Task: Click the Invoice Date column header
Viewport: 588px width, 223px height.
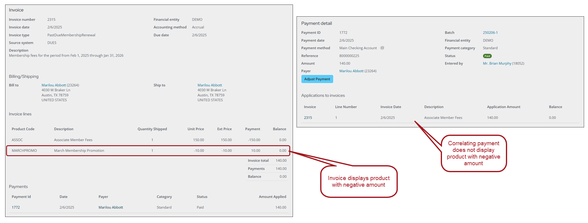Action: point(391,107)
